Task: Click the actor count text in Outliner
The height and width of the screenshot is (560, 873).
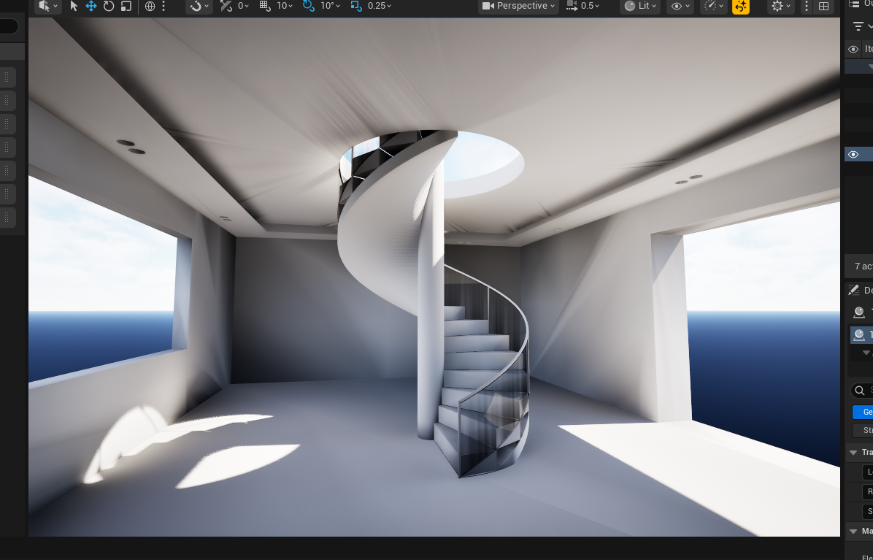Action: (x=864, y=266)
